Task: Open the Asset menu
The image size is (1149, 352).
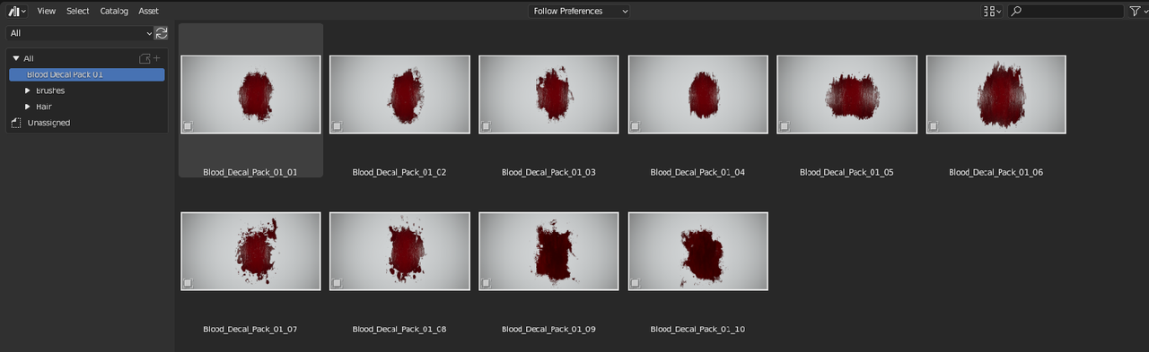Action: click(149, 11)
